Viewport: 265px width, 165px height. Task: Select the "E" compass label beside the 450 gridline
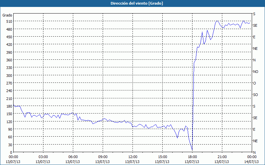[x=254, y=37]
